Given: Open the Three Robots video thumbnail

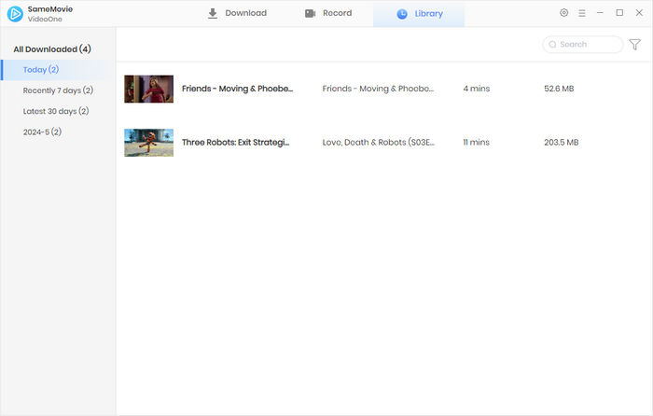Looking at the screenshot, I should coord(148,142).
